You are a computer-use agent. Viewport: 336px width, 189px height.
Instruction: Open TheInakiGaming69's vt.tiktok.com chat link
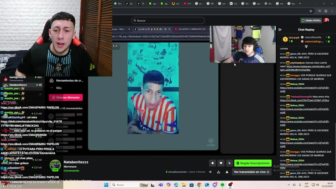(304, 100)
